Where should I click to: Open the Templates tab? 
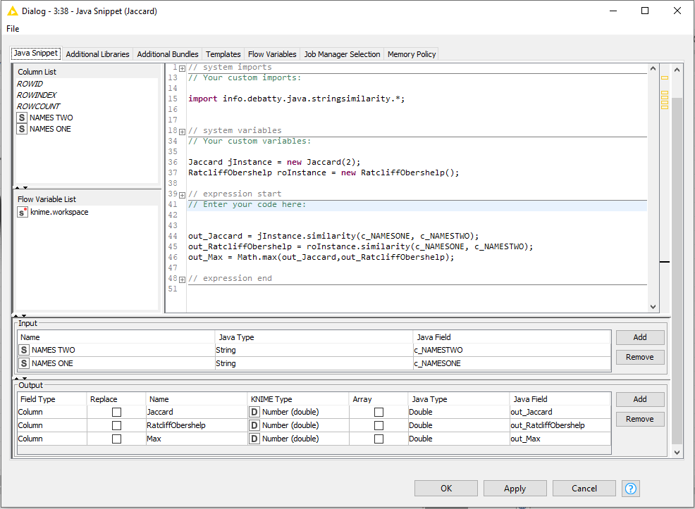coord(223,54)
